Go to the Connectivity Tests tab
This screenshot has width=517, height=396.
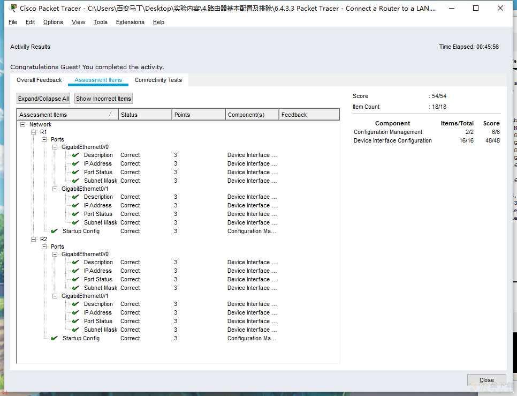tap(158, 80)
